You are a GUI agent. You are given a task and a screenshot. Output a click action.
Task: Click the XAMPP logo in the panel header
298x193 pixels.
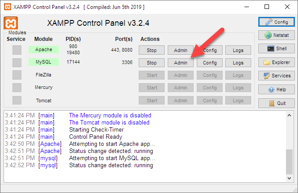click(x=11, y=23)
